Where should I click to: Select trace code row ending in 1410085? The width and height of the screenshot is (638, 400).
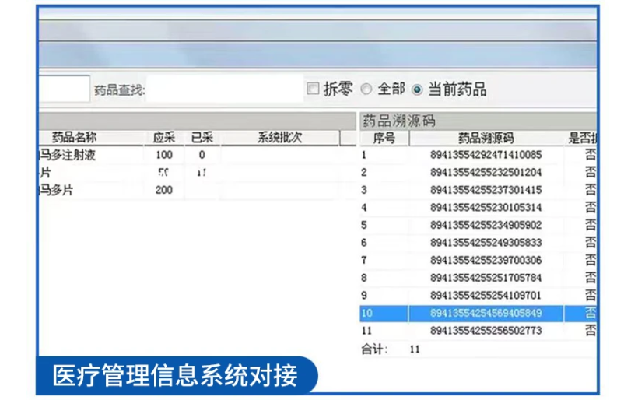coord(486,155)
